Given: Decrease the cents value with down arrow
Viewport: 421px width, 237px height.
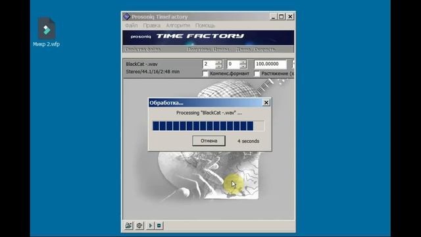Looking at the screenshot, I should coord(243,66).
